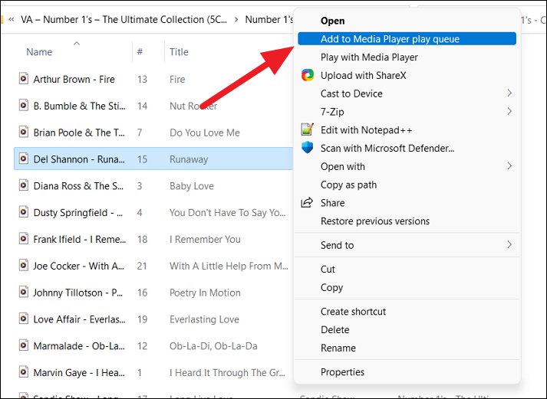Click the Del Shannon - Runa... file icon

tap(23, 159)
